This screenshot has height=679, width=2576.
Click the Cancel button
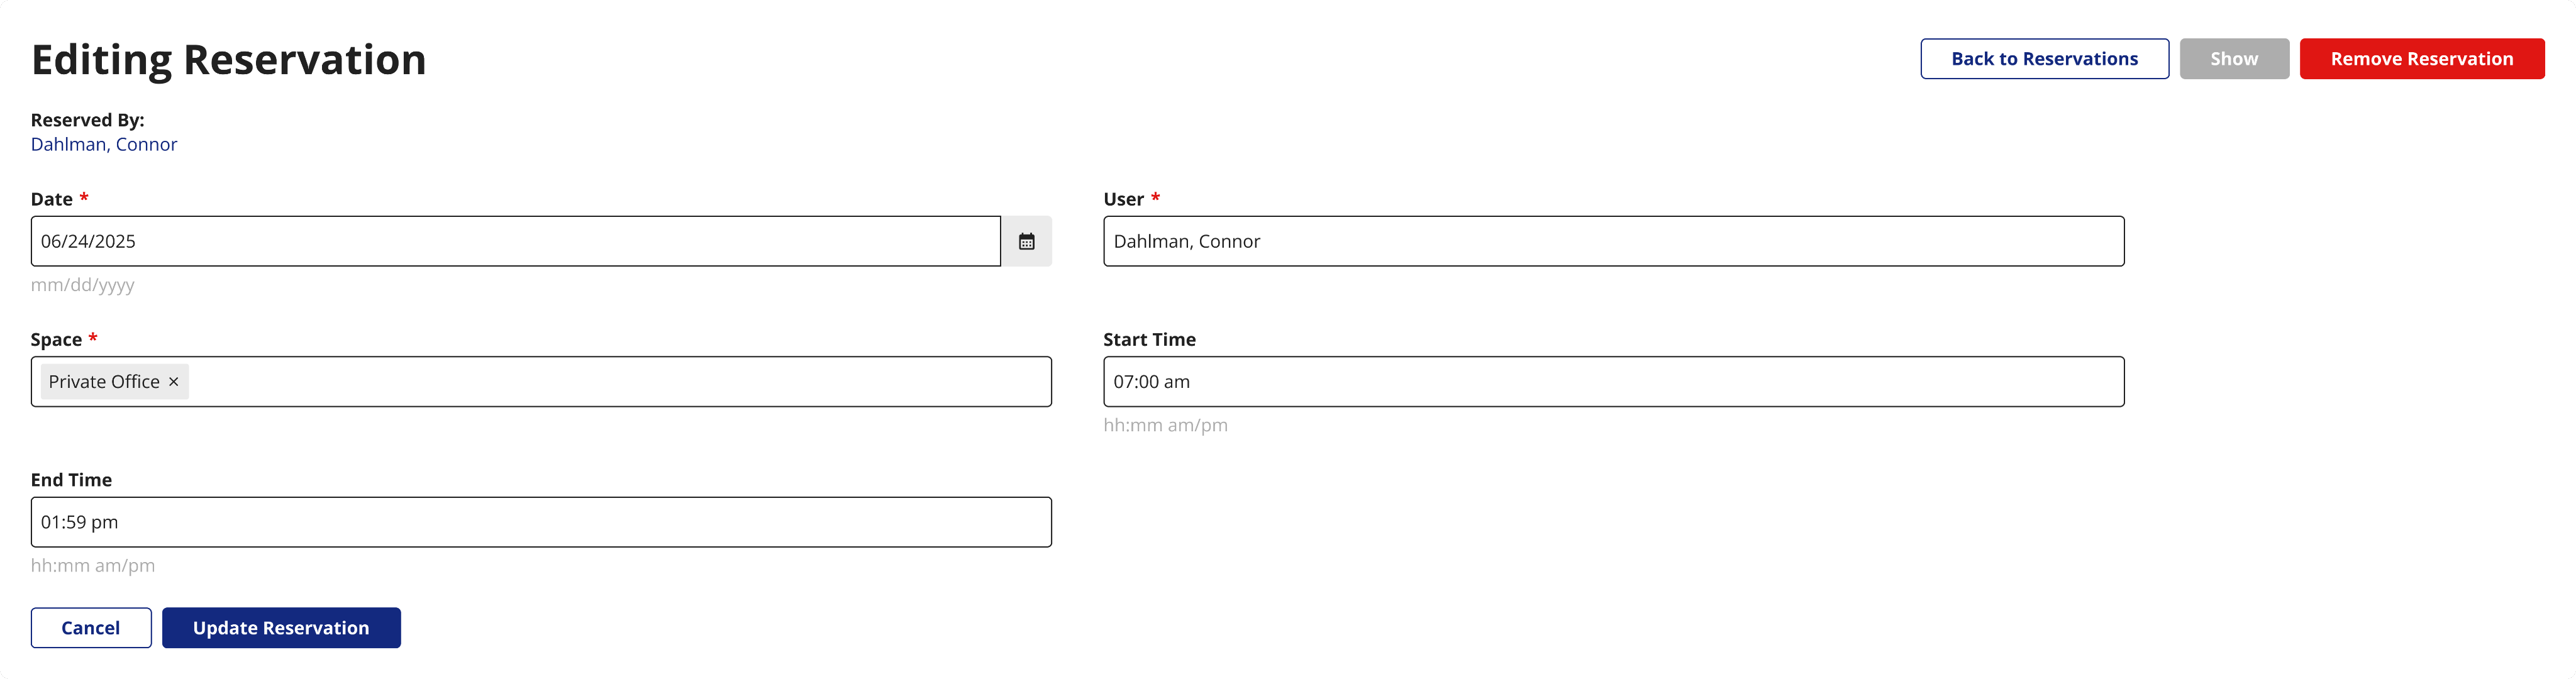(90, 627)
